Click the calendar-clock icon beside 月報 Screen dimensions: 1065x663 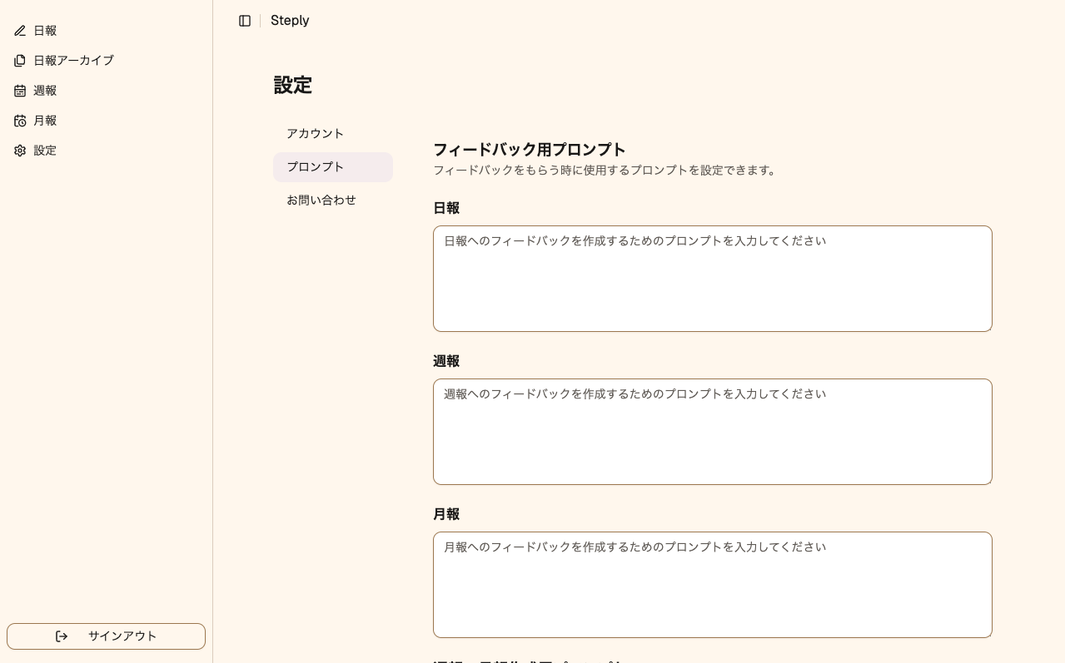(20, 121)
